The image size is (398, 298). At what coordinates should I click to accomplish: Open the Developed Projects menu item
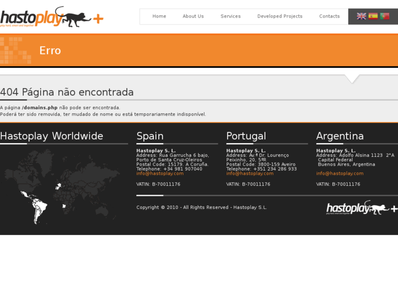pyautogui.click(x=280, y=16)
